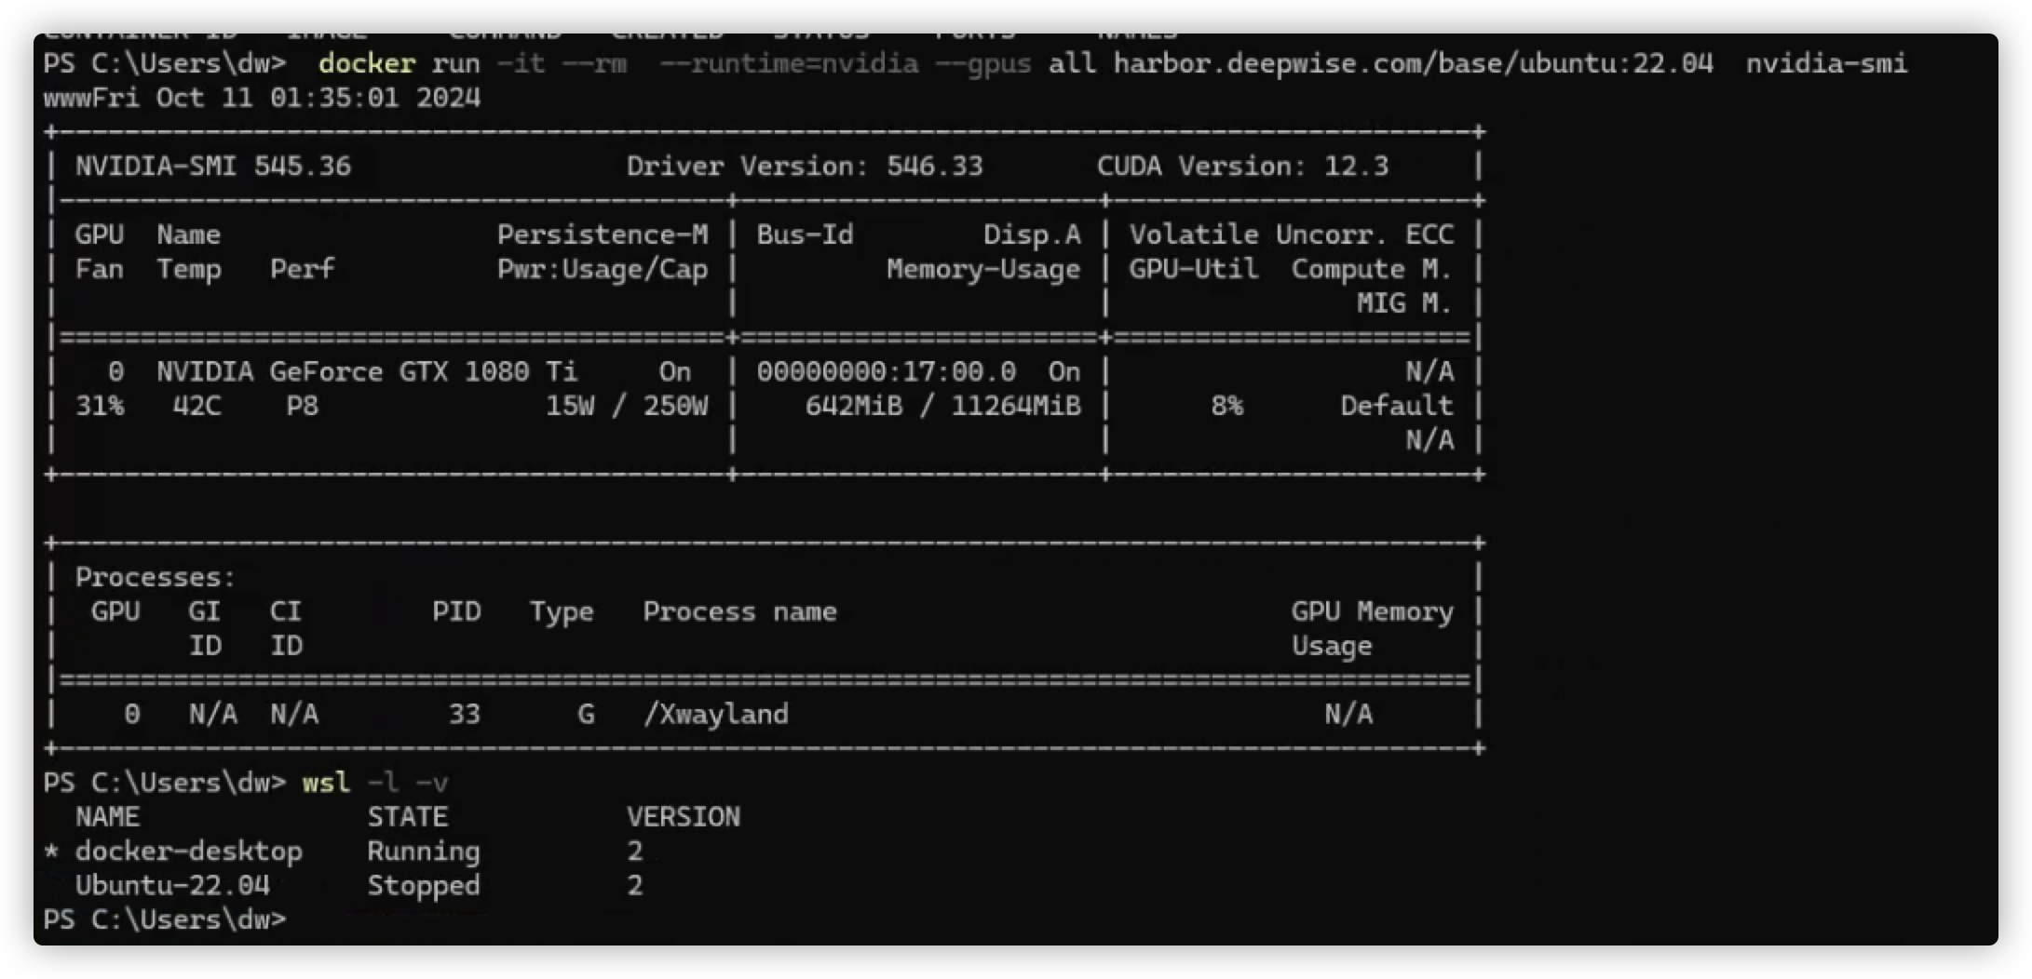Click the 'Pwr:Usage/Cap' header

point(603,270)
